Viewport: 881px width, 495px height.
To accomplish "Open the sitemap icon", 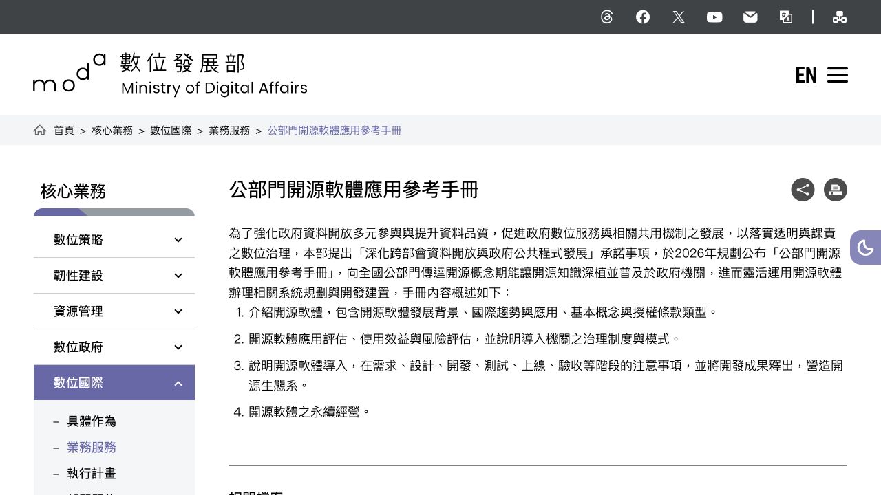I will (840, 17).
